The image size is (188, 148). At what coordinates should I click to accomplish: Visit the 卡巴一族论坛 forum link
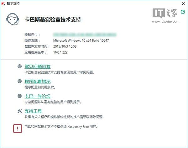tap(38, 96)
